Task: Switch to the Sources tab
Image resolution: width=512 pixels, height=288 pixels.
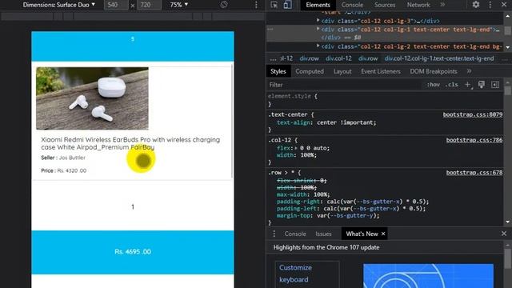Action: 385,5
